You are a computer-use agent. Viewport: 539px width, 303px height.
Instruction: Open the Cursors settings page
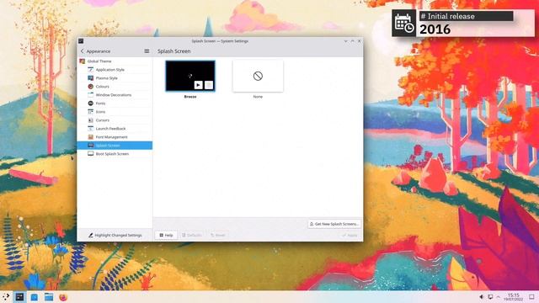click(115, 120)
